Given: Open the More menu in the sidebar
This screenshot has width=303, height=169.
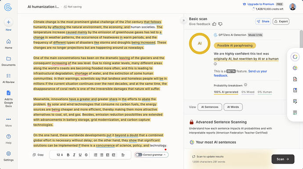Looking at the screenshot, I should [8, 122].
